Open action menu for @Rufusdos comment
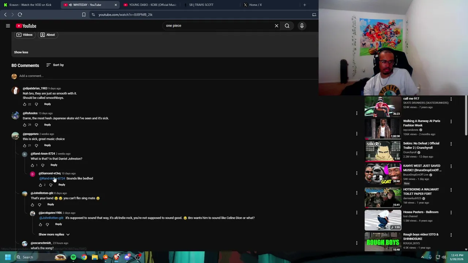This screenshot has height=263, width=468. [x=356, y=113]
